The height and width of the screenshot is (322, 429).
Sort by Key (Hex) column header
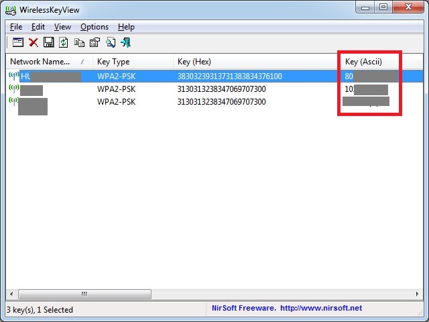pyautogui.click(x=257, y=62)
